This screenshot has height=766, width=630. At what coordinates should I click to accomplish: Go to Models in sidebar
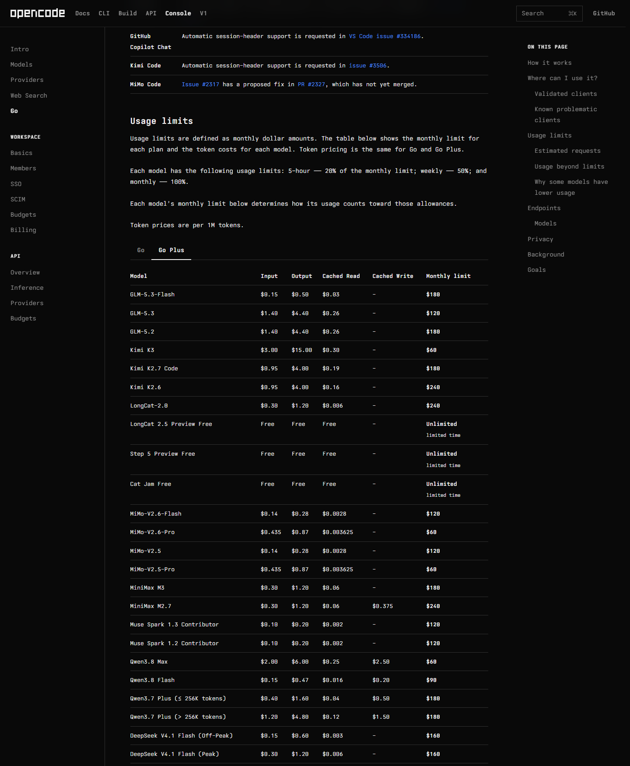(x=21, y=65)
